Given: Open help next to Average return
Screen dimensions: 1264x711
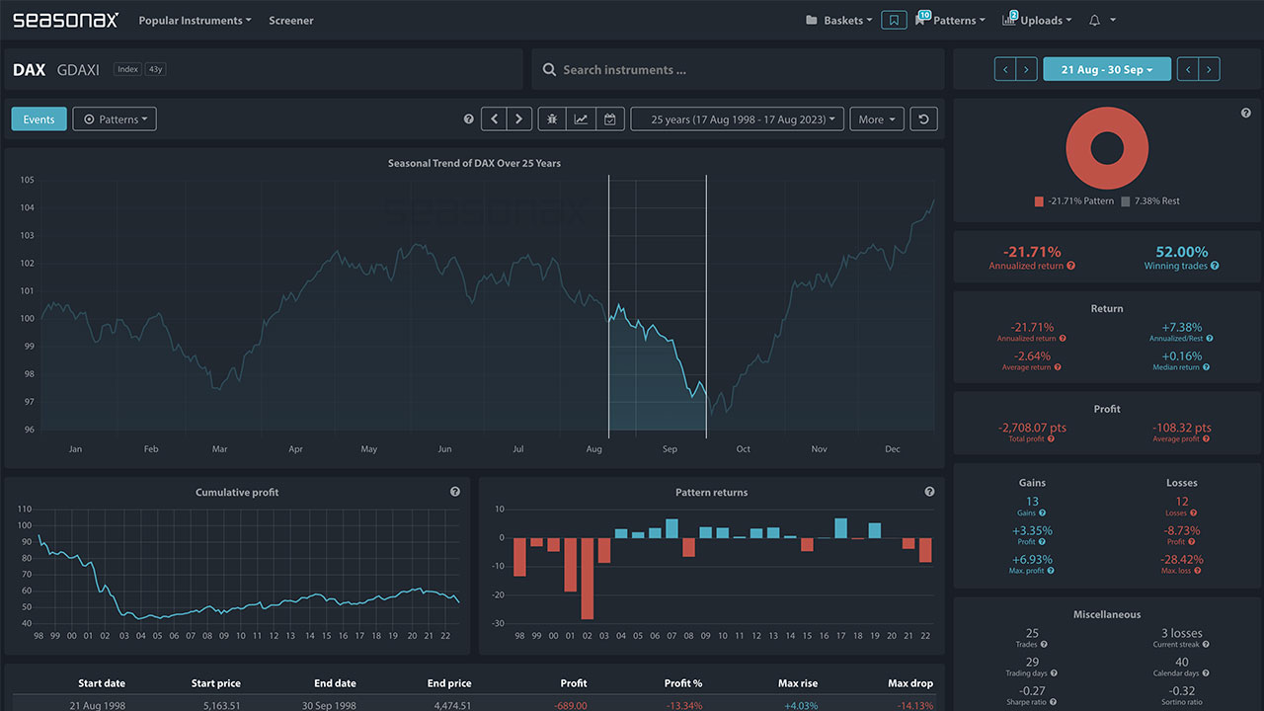Looking at the screenshot, I should click(x=1058, y=367).
